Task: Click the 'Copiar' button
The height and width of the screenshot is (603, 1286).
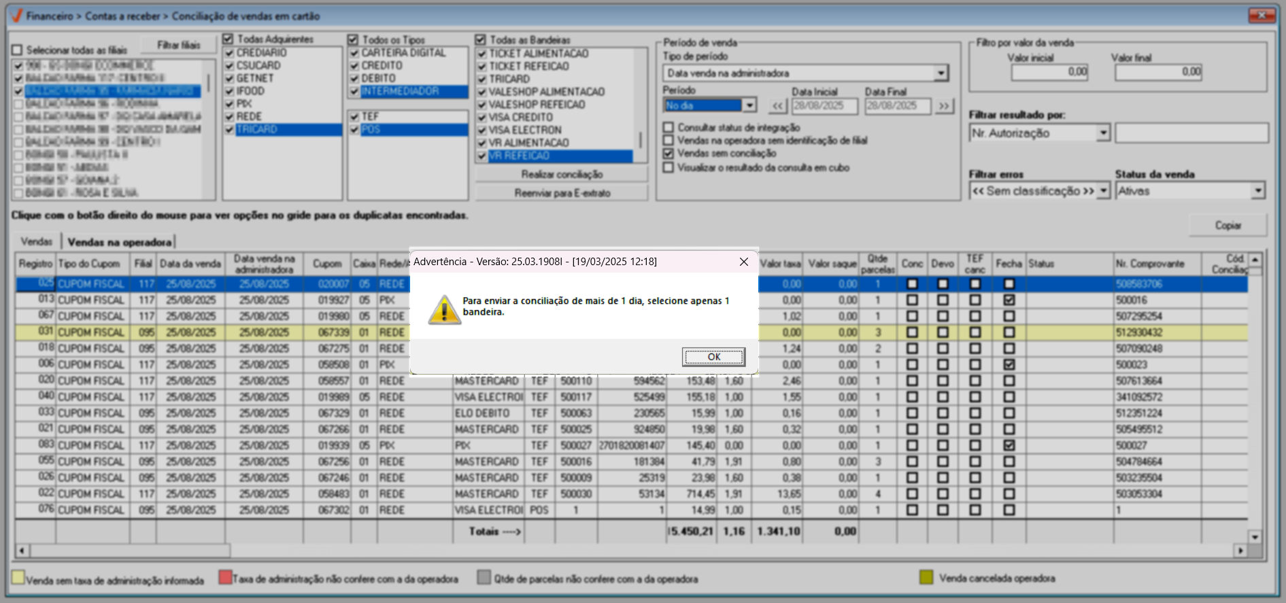Action: (1228, 226)
